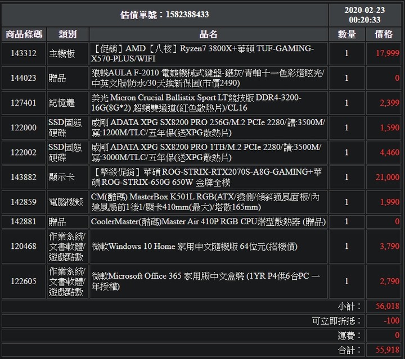The height and width of the screenshot is (359, 405).
Task: Click ROG-STRIX-RTX2070S product name
Action: pos(206,177)
